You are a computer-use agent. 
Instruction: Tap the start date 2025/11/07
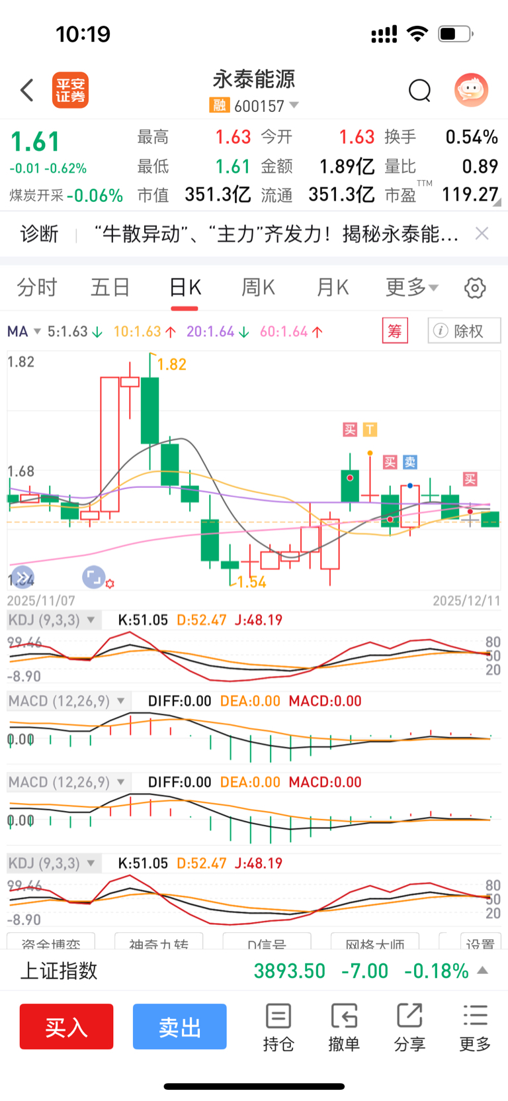[41, 600]
